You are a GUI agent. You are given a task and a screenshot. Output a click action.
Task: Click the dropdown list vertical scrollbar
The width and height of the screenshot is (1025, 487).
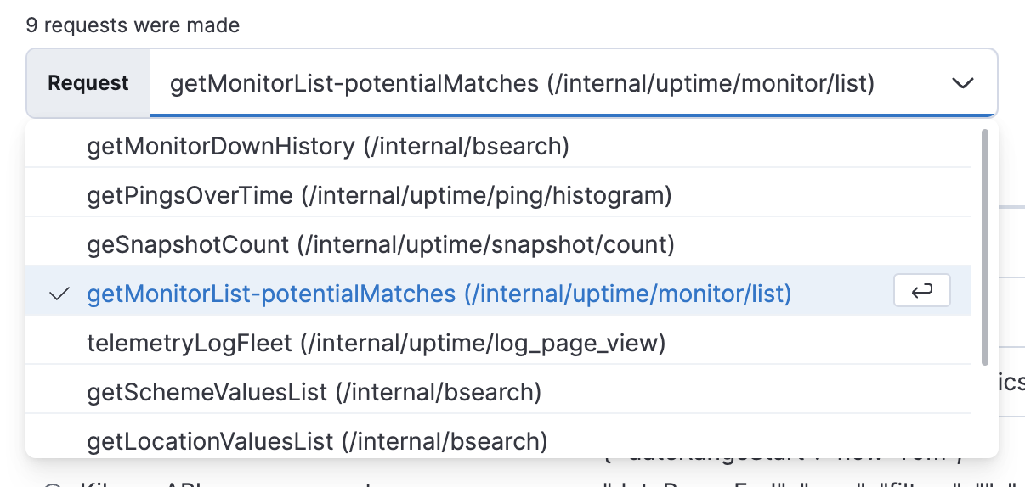pos(984,246)
